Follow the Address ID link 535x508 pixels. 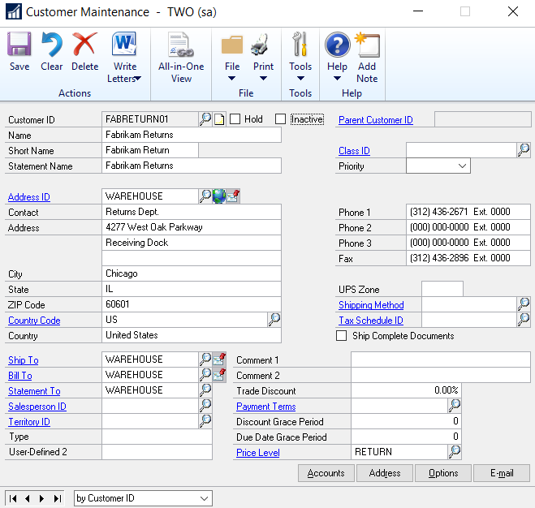(29, 197)
